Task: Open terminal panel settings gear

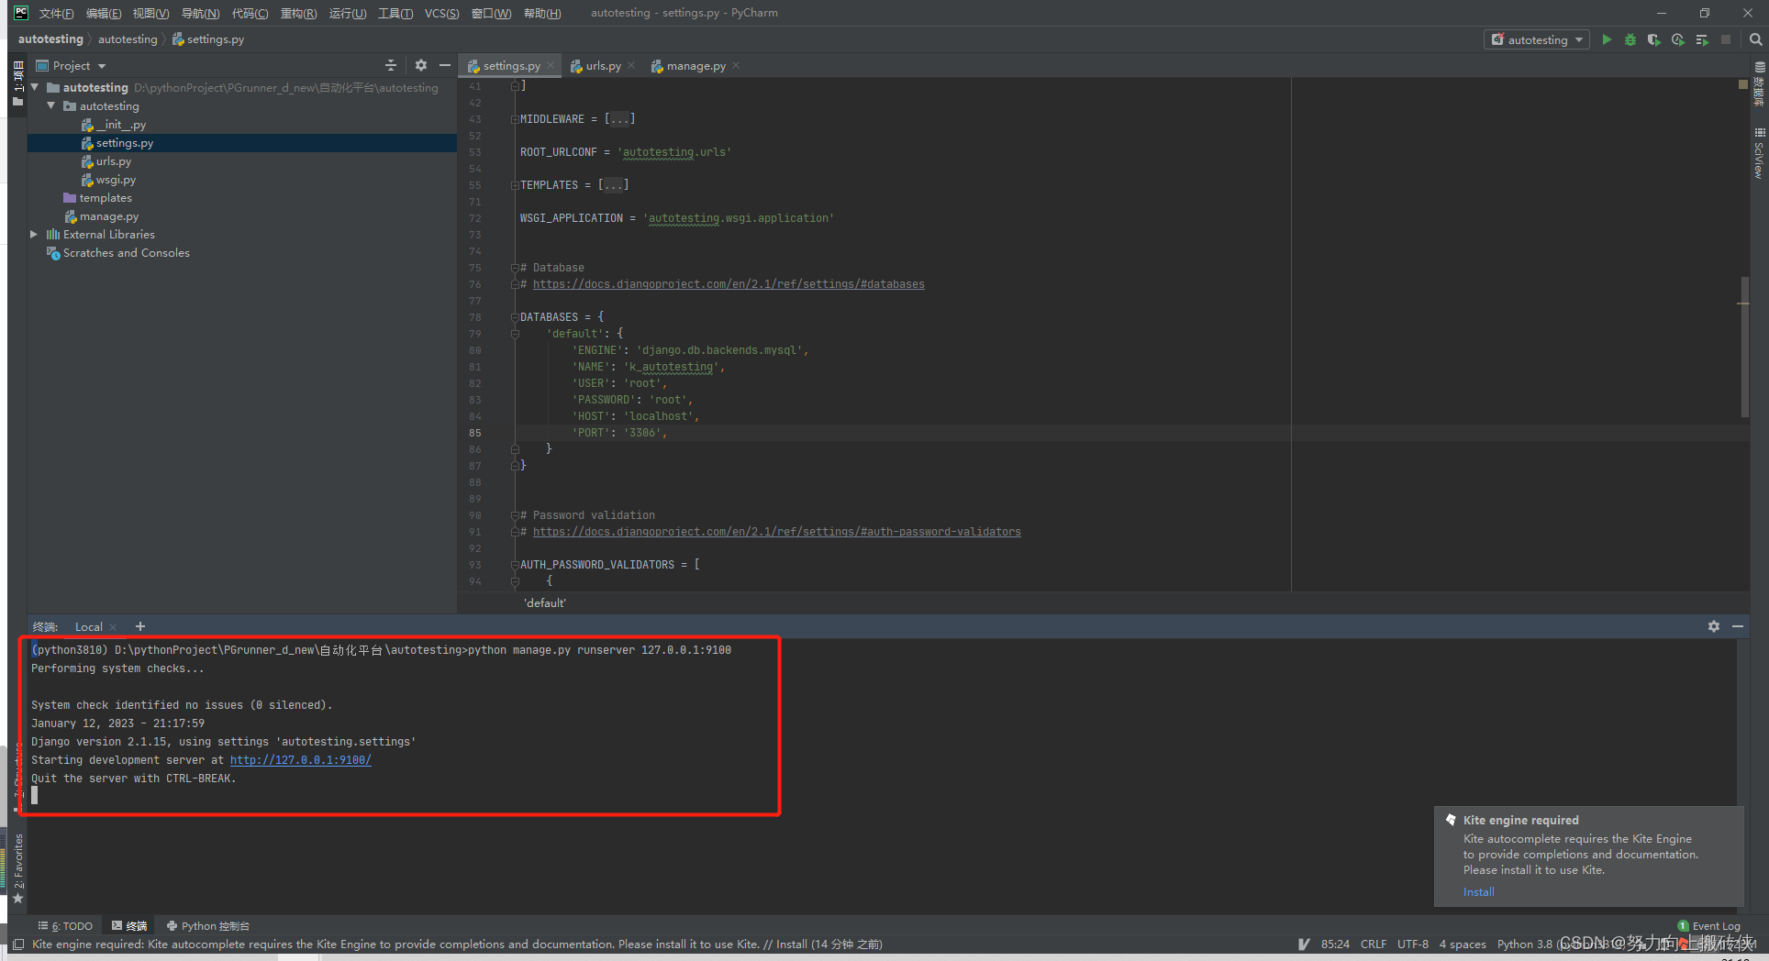Action: 1713,626
